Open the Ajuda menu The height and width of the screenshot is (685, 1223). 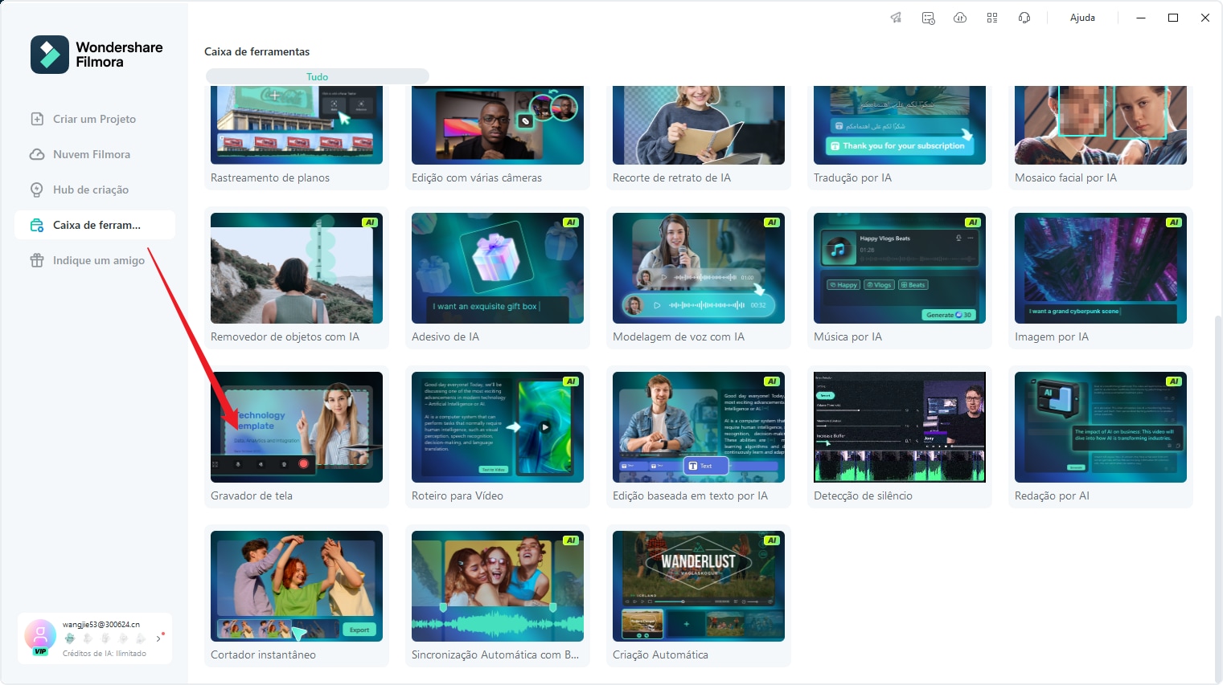(x=1082, y=18)
